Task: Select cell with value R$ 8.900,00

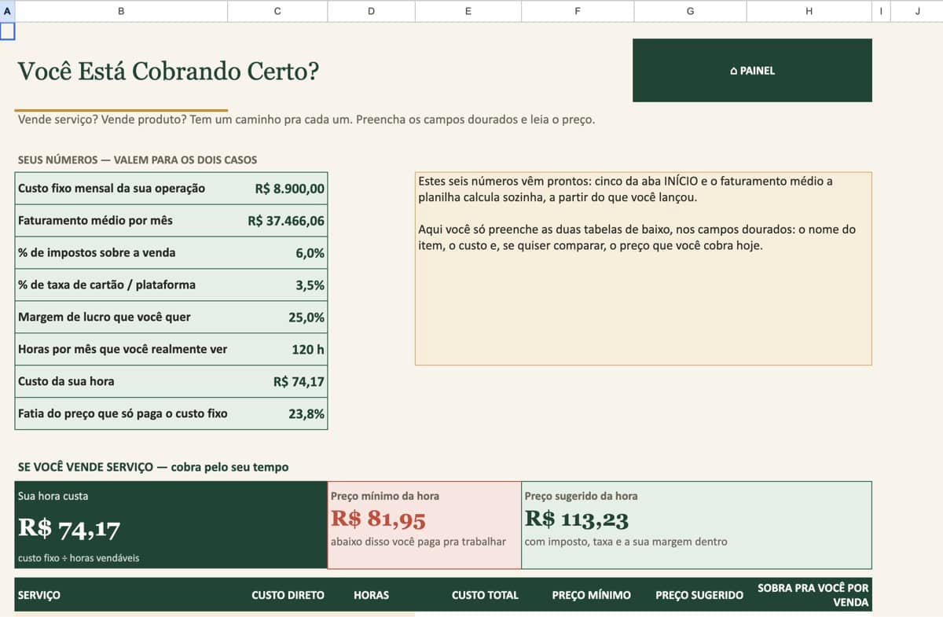Action: click(x=277, y=189)
